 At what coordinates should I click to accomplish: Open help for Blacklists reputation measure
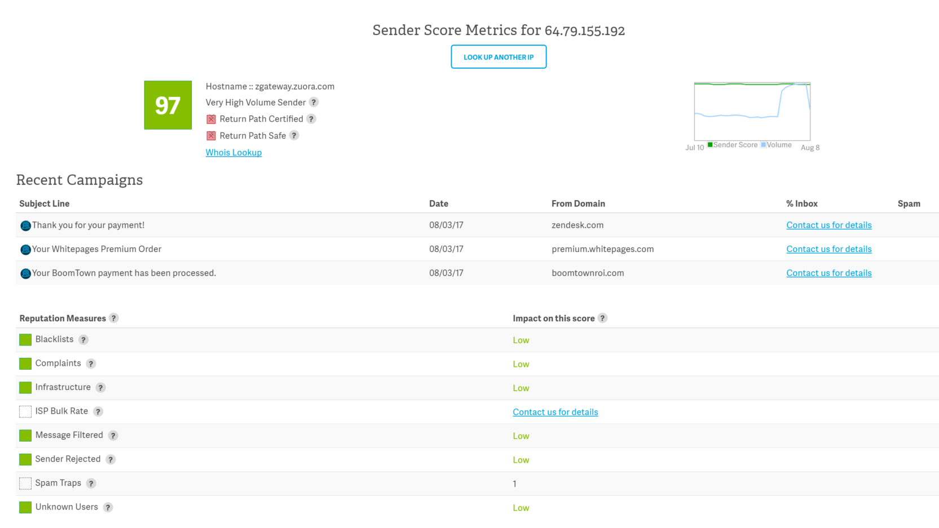pyautogui.click(x=83, y=340)
